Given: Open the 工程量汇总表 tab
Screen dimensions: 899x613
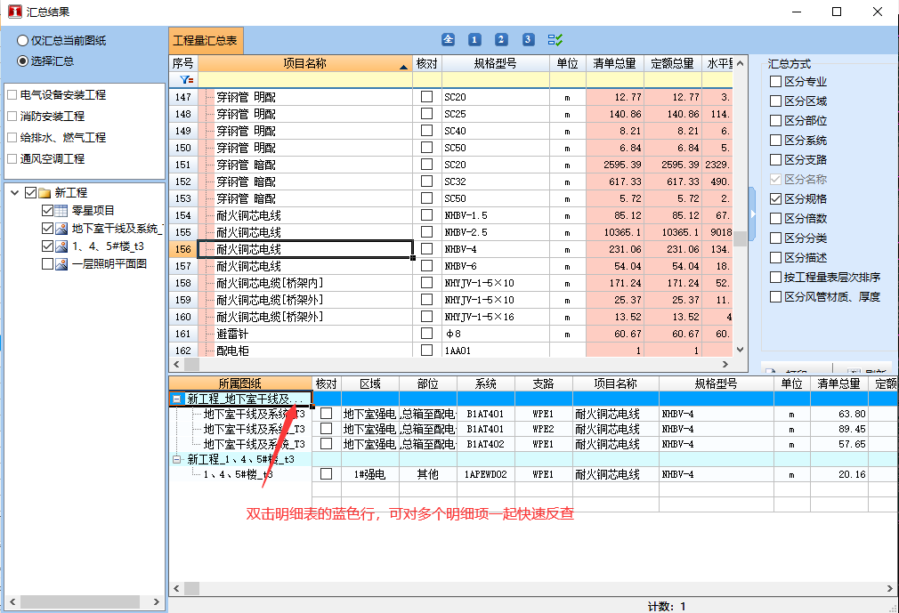Looking at the screenshot, I should 205,41.
